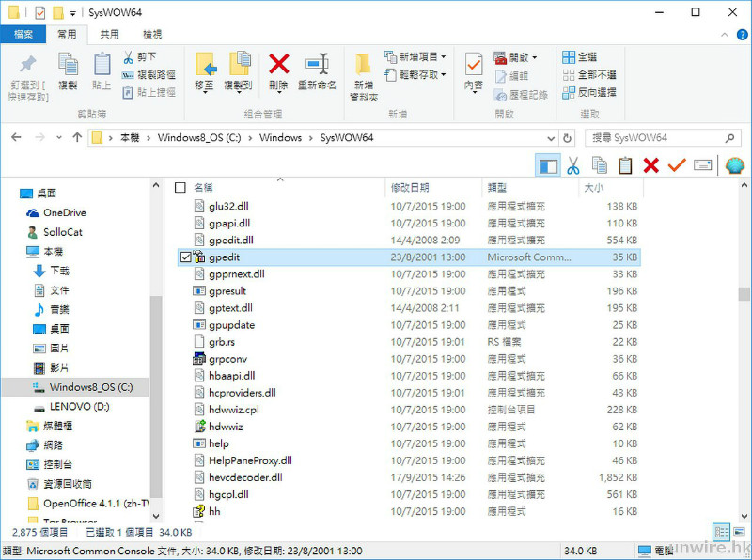
Task: Expand the Easy access dropdown
Action: (x=443, y=75)
